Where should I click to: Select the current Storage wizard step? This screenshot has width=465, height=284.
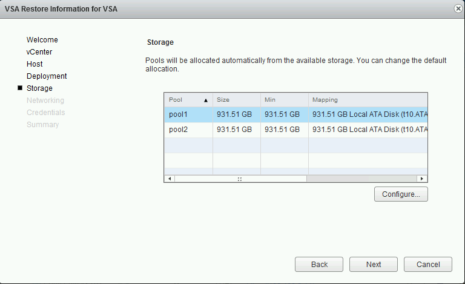point(39,88)
